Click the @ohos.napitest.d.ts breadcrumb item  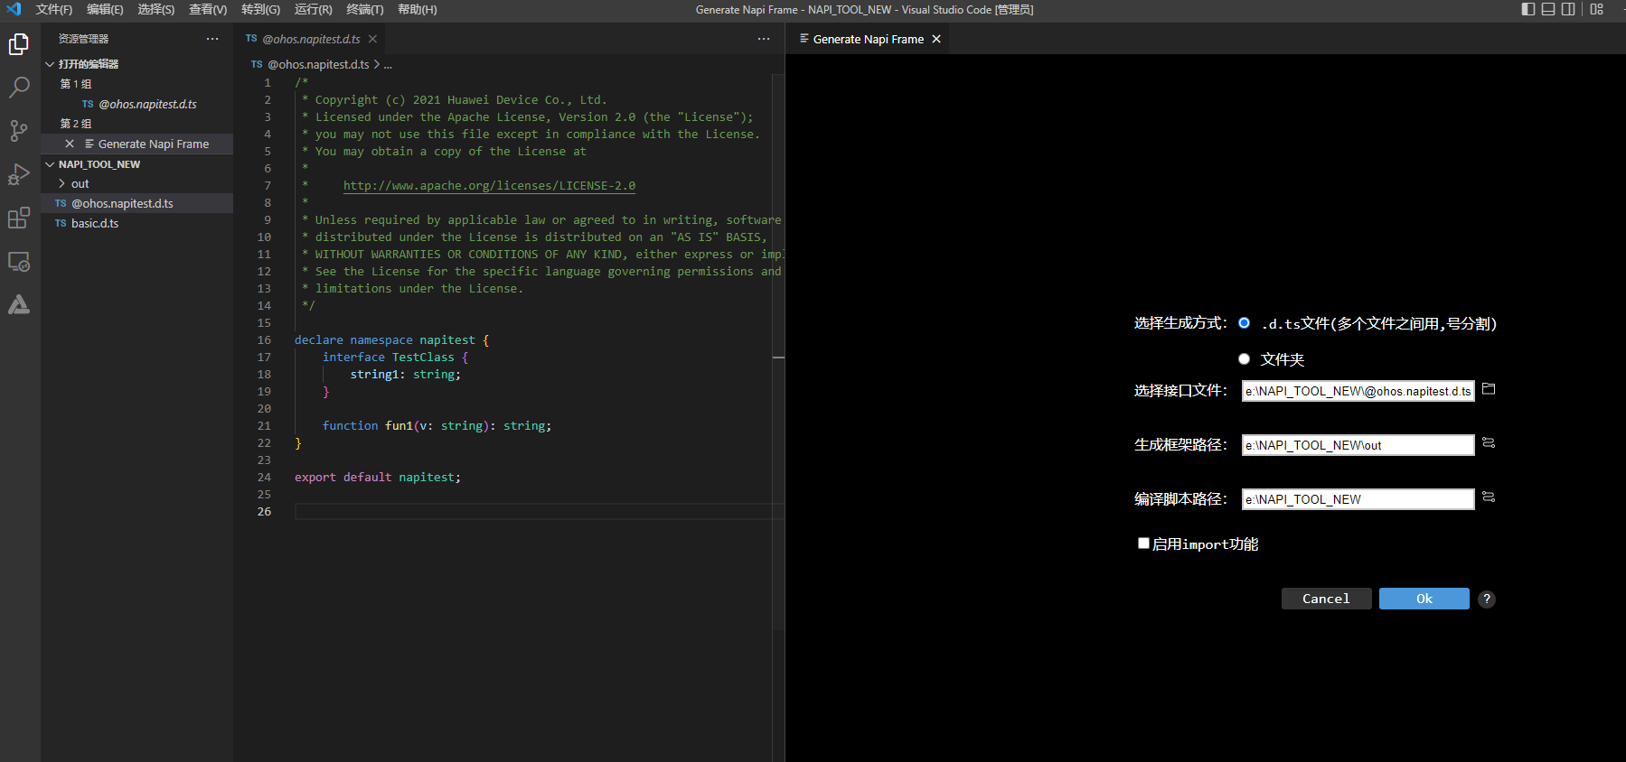pyautogui.click(x=318, y=65)
